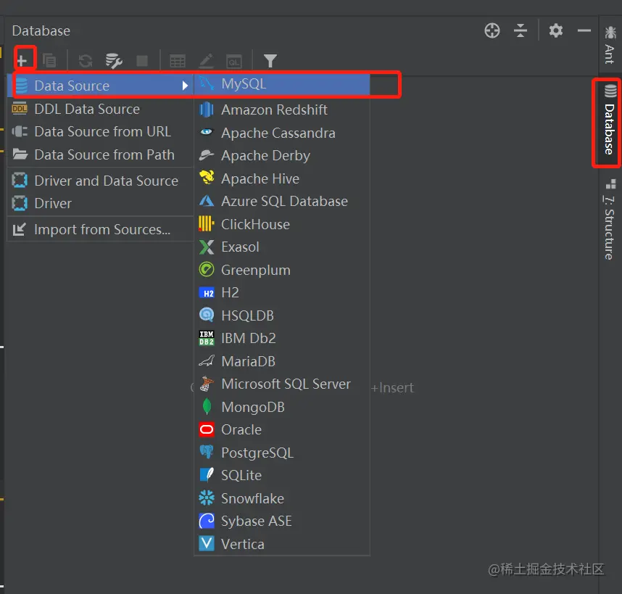Click the Collapse All icon
The image size is (622, 594).
click(520, 30)
